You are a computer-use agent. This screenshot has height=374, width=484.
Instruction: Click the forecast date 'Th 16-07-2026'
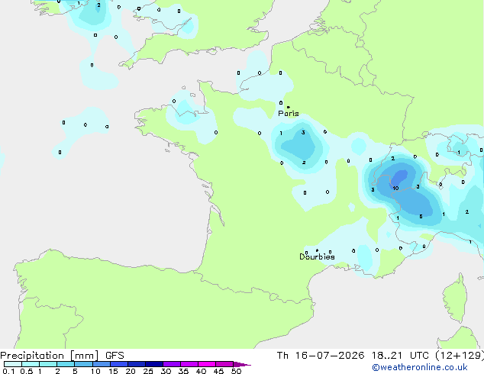click(x=321, y=356)
